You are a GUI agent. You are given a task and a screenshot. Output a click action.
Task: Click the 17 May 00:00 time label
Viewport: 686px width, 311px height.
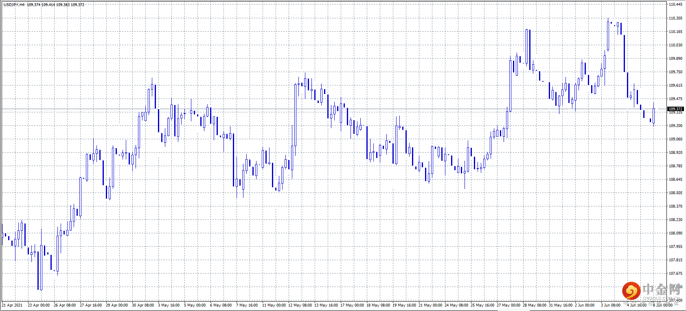(352, 305)
